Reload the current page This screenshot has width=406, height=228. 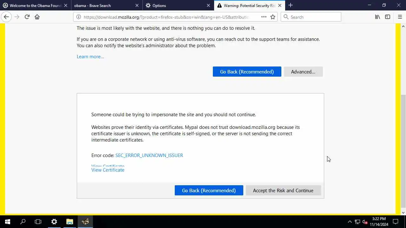[x=27, y=17]
